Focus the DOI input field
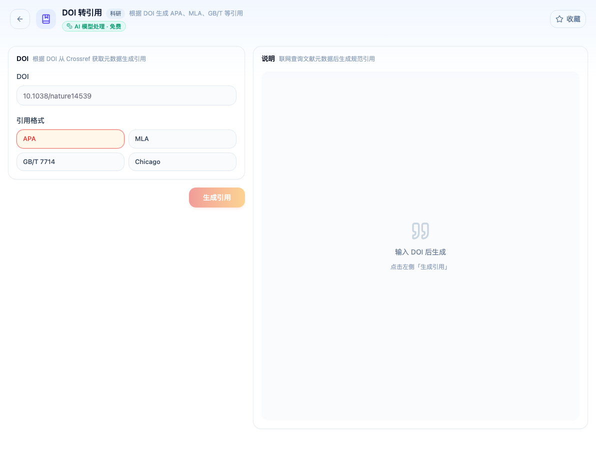Image resolution: width=596 pixels, height=450 pixels. click(126, 96)
